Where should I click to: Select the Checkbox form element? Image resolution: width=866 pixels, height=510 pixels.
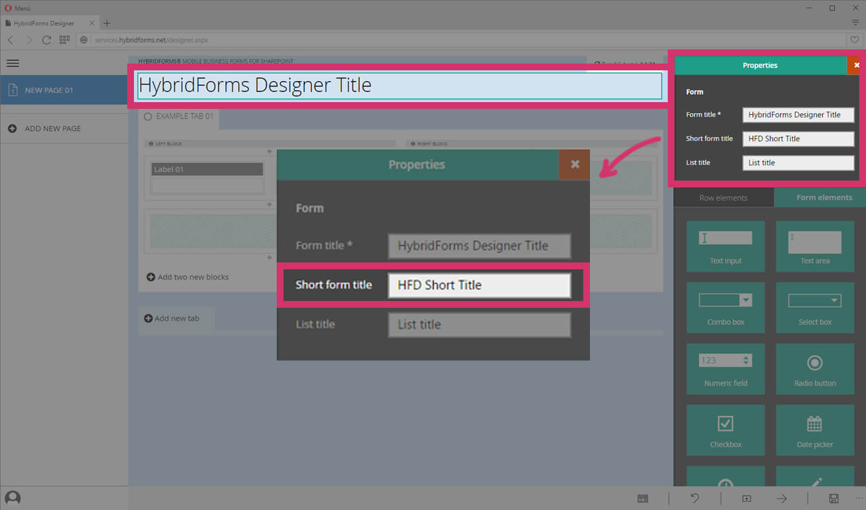pyautogui.click(x=725, y=430)
